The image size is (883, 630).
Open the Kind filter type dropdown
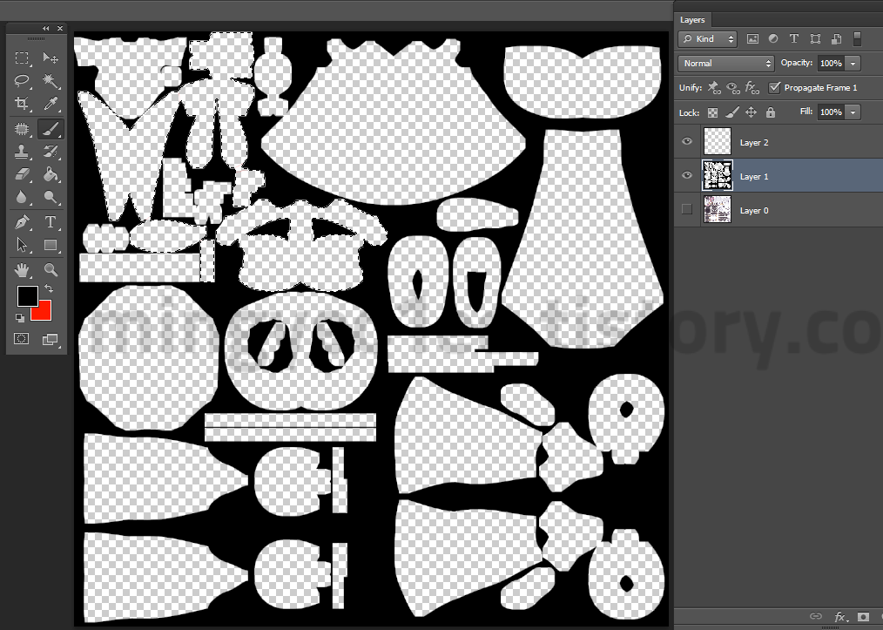(x=708, y=39)
